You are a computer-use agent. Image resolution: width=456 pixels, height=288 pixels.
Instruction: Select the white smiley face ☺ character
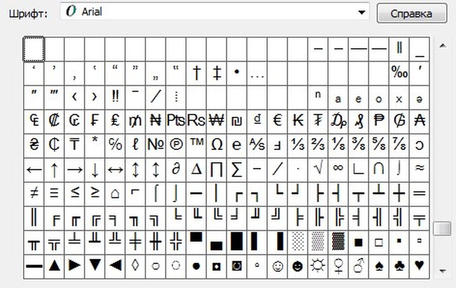click(277, 266)
